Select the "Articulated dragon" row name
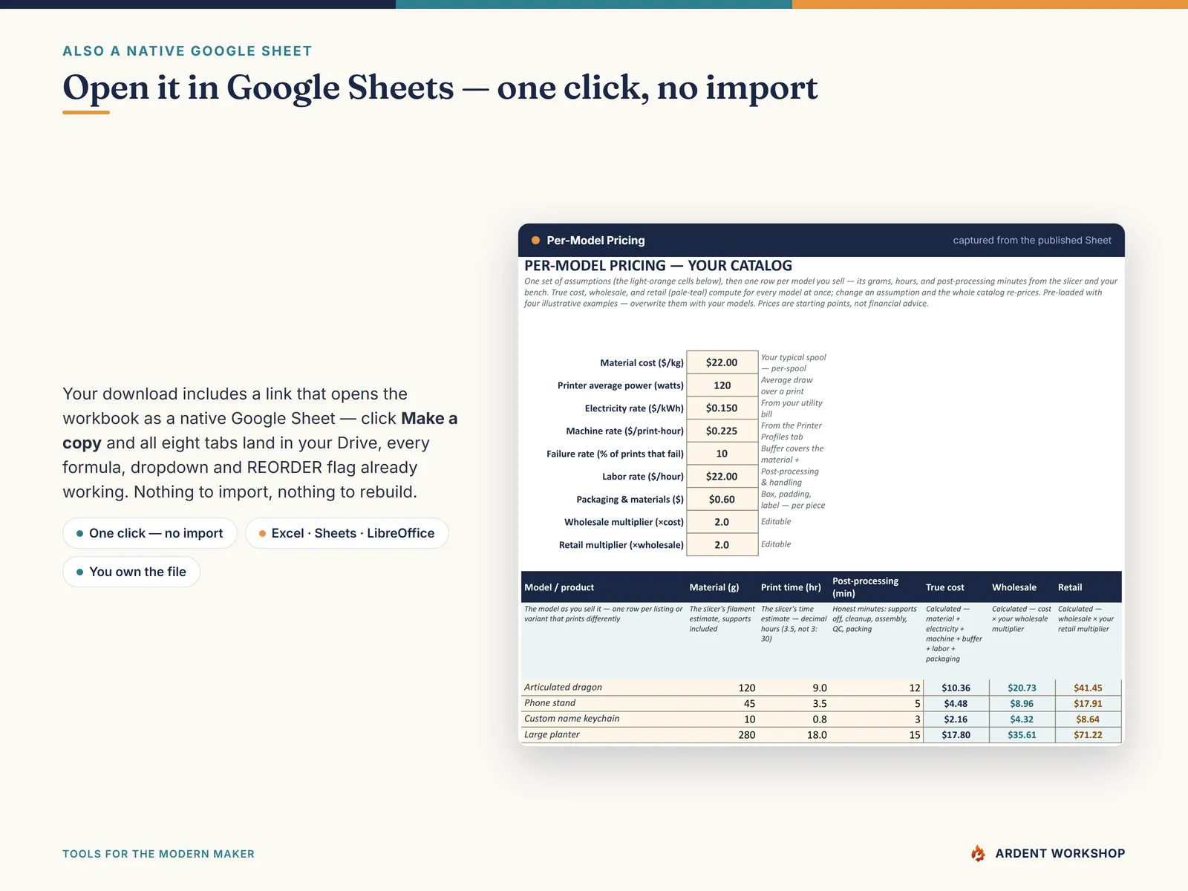The width and height of the screenshot is (1188, 891). [563, 688]
